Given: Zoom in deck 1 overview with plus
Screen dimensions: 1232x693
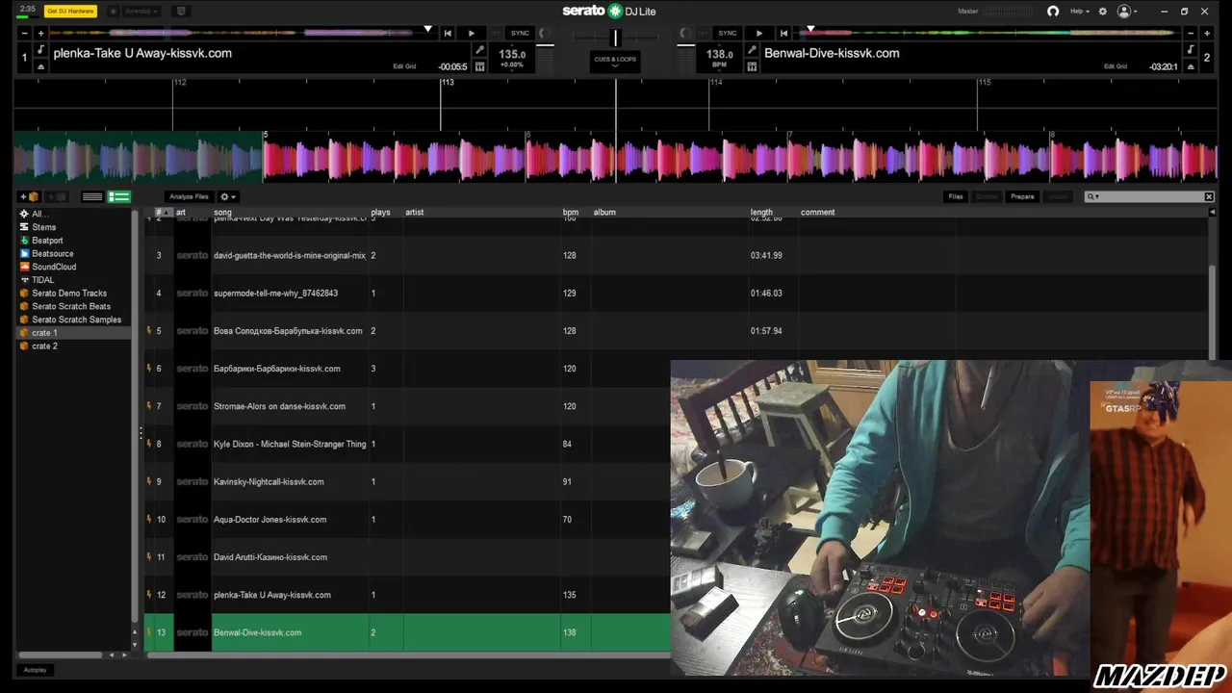Looking at the screenshot, I should coord(40,33).
